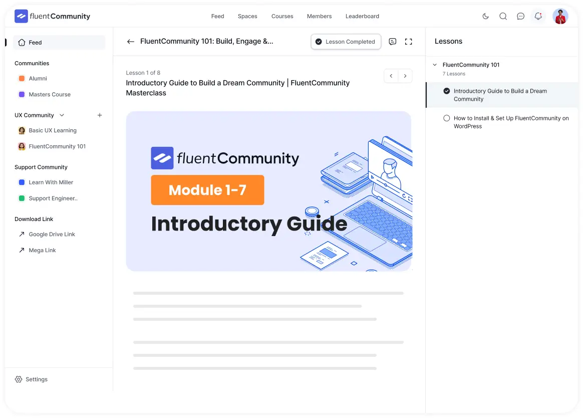Open the user profile avatar
The height and width of the screenshot is (418, 583).
click(x=560, y=17)
